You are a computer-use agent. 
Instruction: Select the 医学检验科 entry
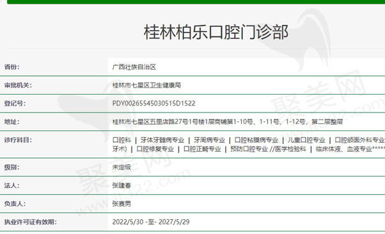[x=290, y=149]
